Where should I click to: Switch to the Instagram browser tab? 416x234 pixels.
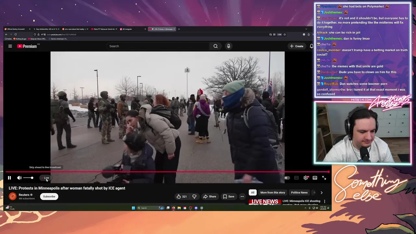(x=132, y=29)
